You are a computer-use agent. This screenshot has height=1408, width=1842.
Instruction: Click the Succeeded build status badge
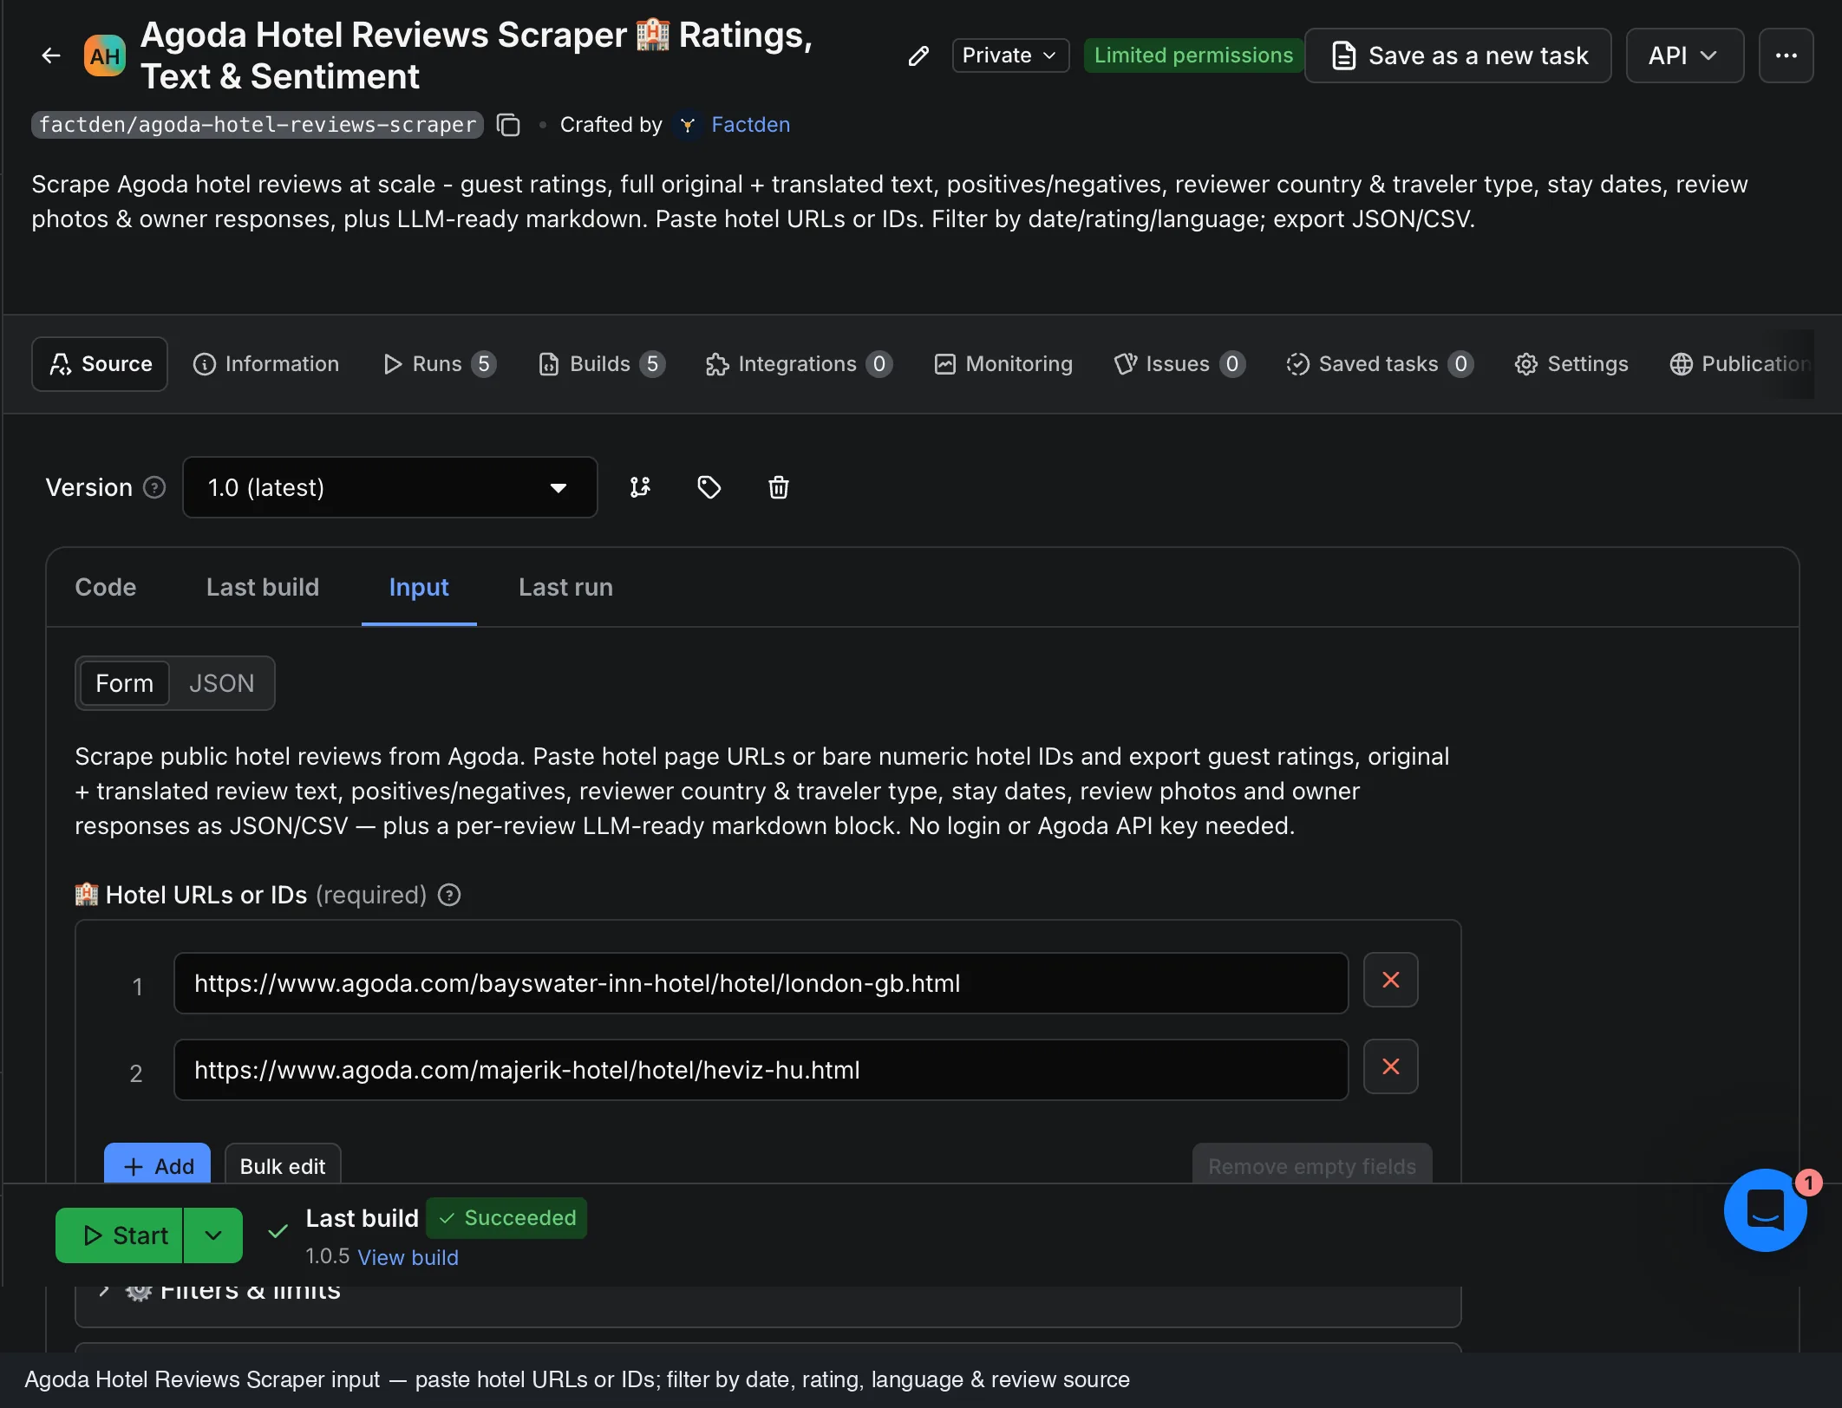coord(506,1218)
